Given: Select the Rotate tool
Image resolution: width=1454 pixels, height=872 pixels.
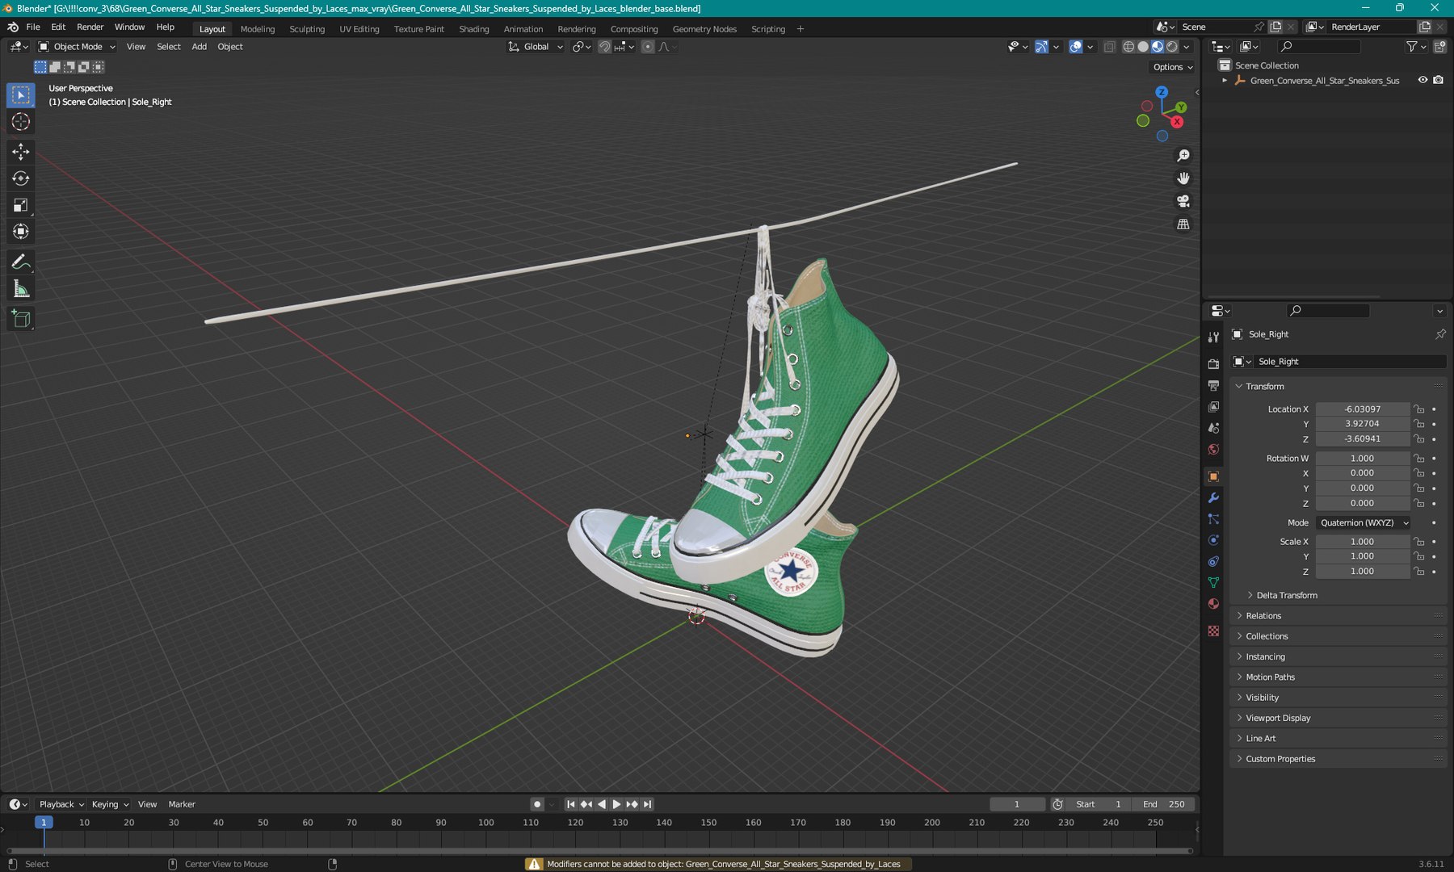Looking at the screenshot, I should pyautogui.click(x=21, y=178).
